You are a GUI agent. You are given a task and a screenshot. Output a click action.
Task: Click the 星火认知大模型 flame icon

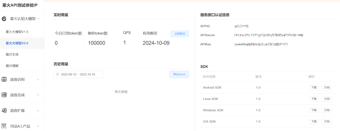(4, 19)
